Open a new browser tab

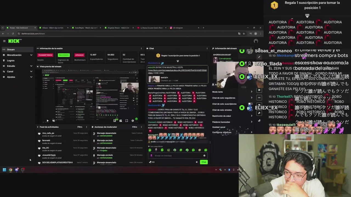point(203,28)
